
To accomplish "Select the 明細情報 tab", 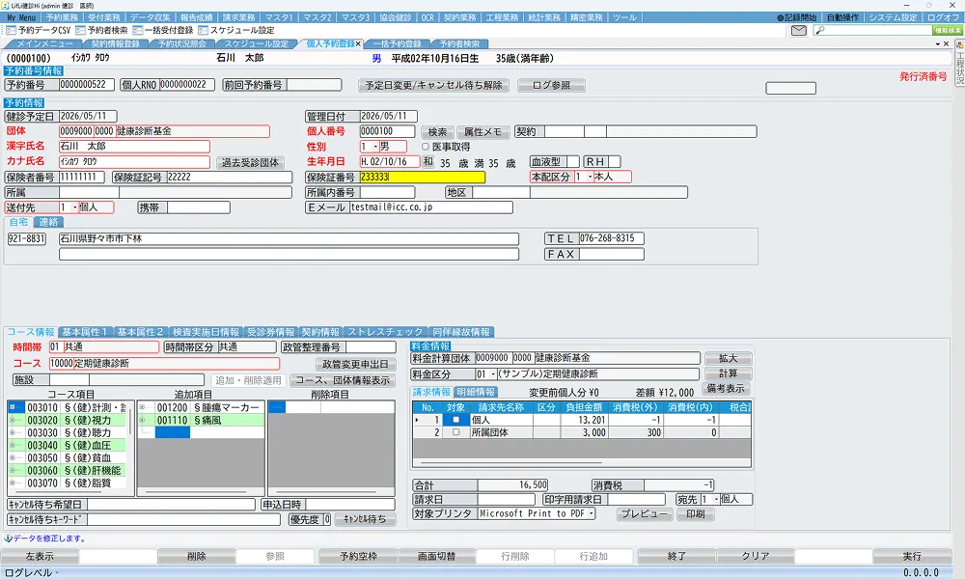I will tap(476, 392).
